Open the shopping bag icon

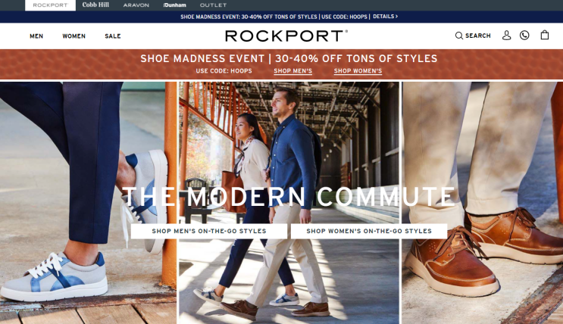545,35
